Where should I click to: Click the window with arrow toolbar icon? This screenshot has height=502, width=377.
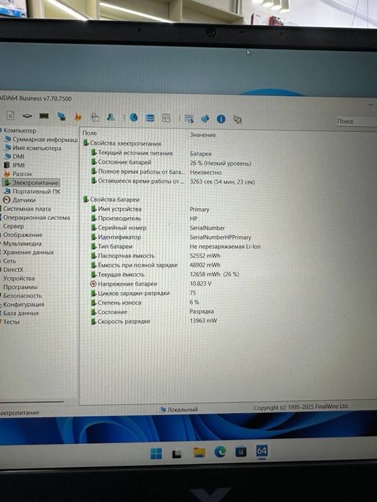[x=189, y=119]
